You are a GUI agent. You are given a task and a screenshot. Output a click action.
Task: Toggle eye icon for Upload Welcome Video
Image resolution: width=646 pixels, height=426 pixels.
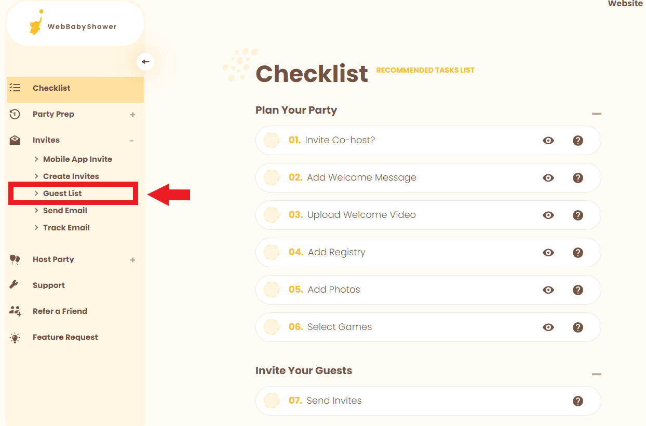pos(548,215)
